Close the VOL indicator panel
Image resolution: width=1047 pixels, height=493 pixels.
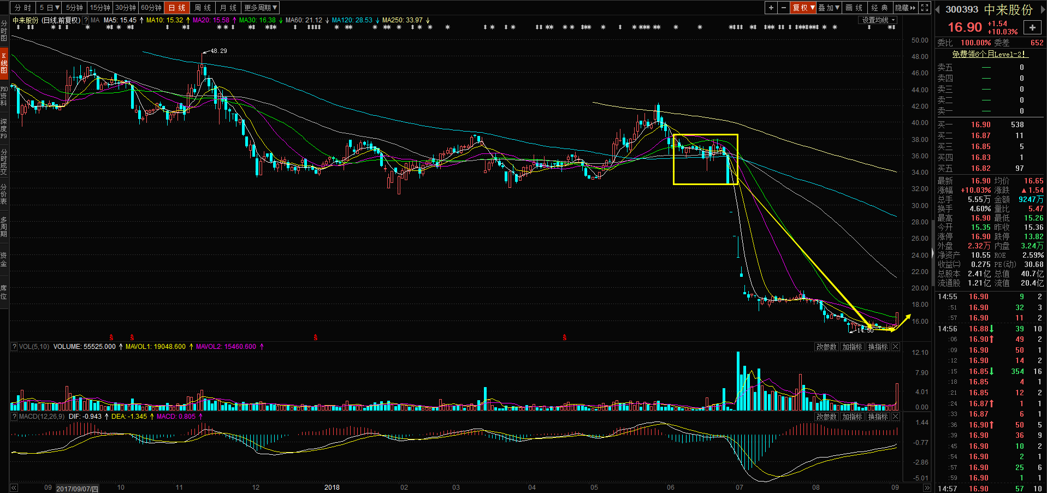pos(896,347)
